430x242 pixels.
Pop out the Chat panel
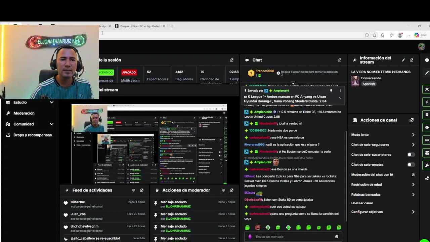(339, 60)
